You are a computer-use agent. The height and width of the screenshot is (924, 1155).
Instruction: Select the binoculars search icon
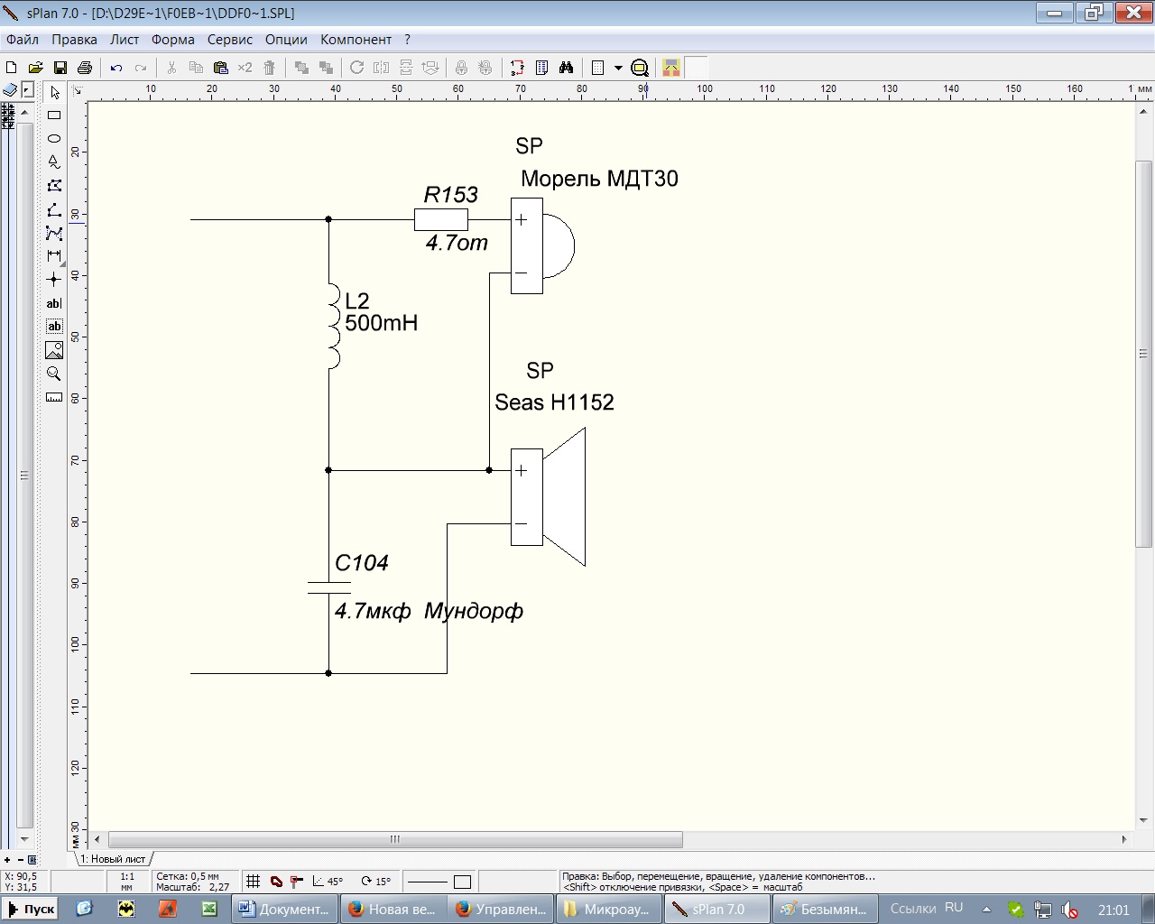coord(567,68)
